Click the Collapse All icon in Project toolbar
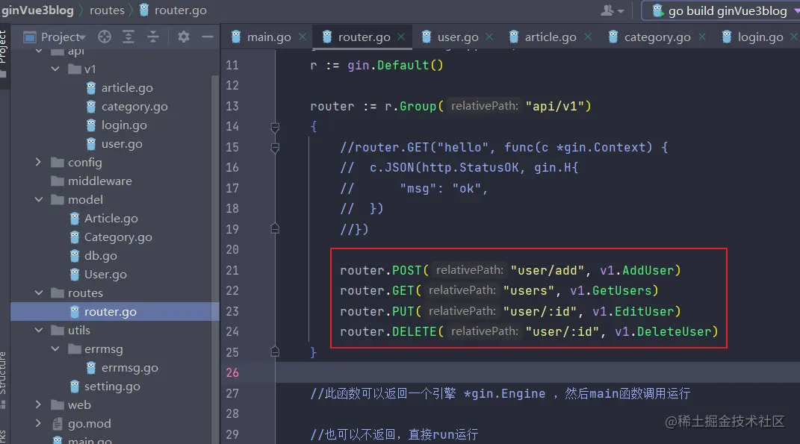The height and width of the screenshot is (444, 800). point(153,37)
